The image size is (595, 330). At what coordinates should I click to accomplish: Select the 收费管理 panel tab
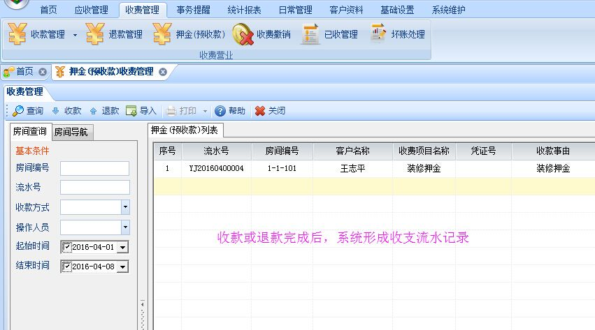click(25, 92)
